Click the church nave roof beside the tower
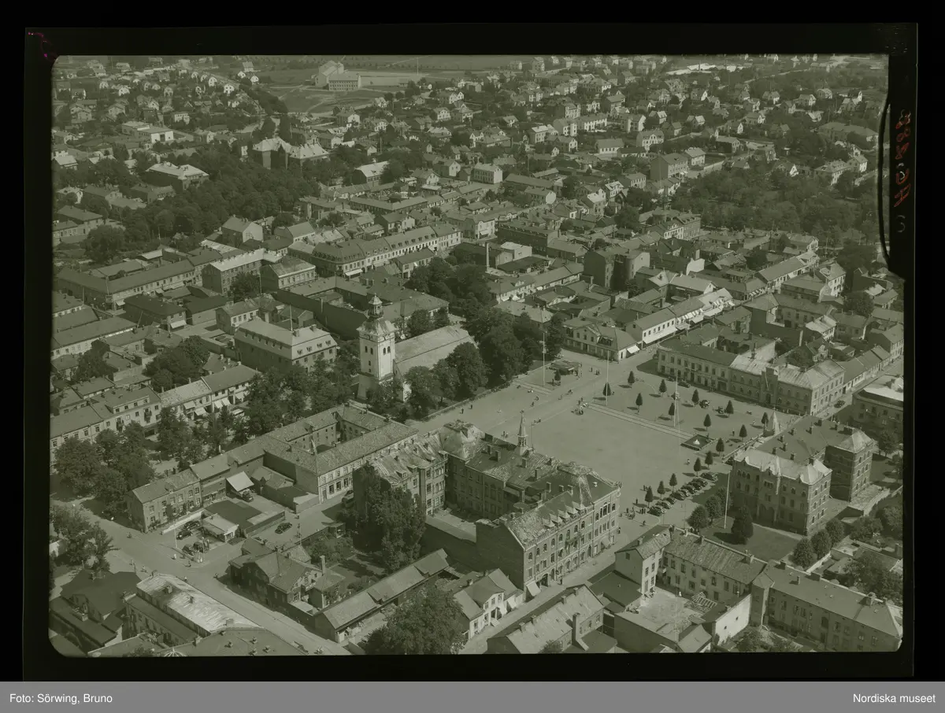 tap(432, 347)
